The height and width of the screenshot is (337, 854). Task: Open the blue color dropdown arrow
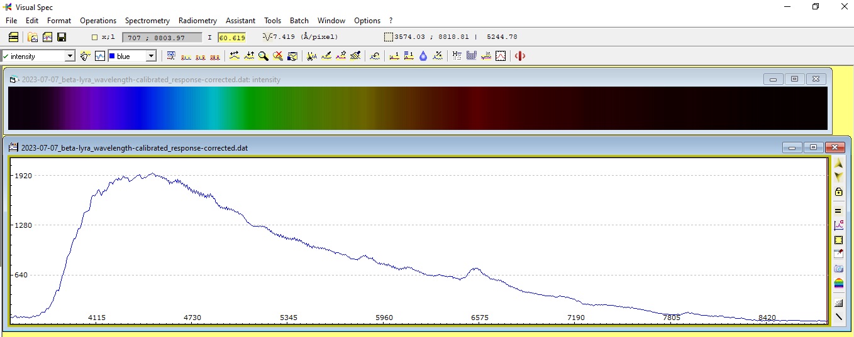[x=151, y=56]
